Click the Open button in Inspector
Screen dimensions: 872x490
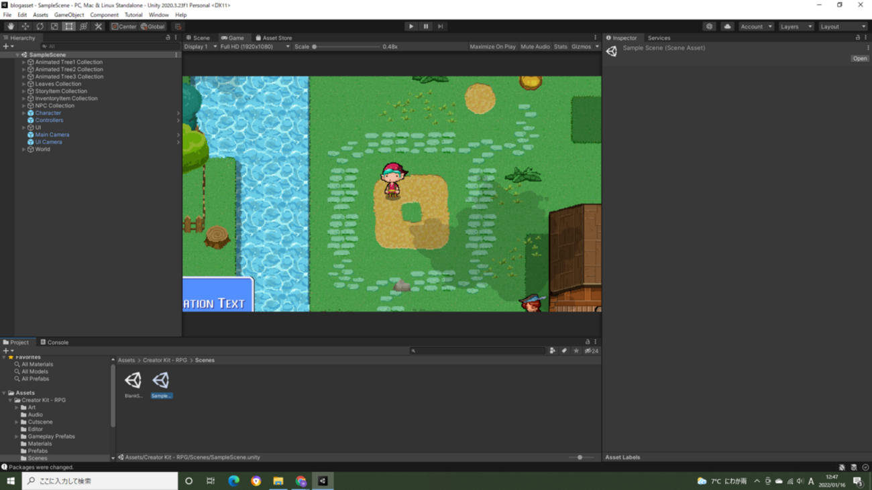tap(859, 59)
